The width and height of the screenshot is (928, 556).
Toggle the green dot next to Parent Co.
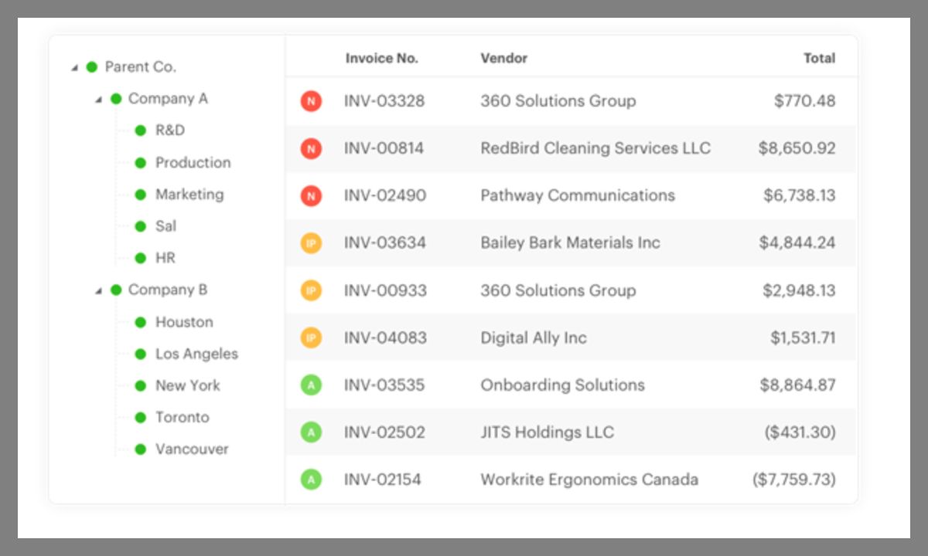pos(94,66)
